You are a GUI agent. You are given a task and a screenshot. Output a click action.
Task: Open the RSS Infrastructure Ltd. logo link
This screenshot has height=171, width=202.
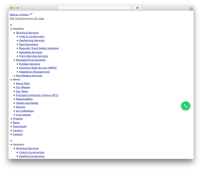pos(27,19)
